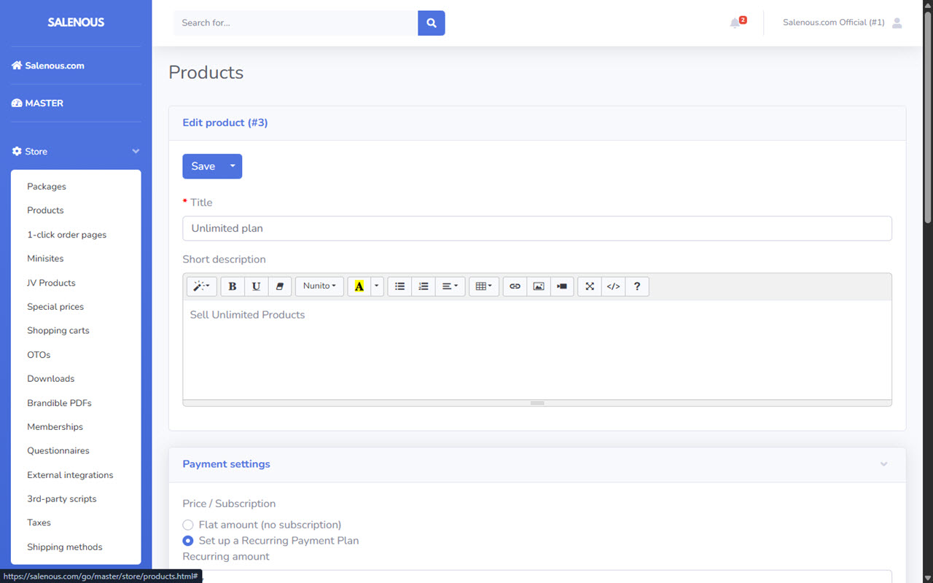The height and width of the screenshot is (583, 933).
Task: Click into the Title input field
Action: click(536, 228)
